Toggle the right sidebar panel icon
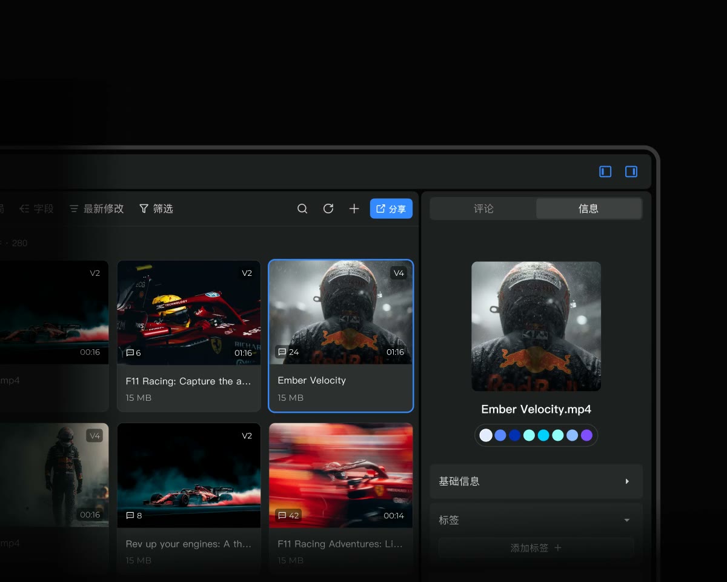727x582 pixels. 631,172
